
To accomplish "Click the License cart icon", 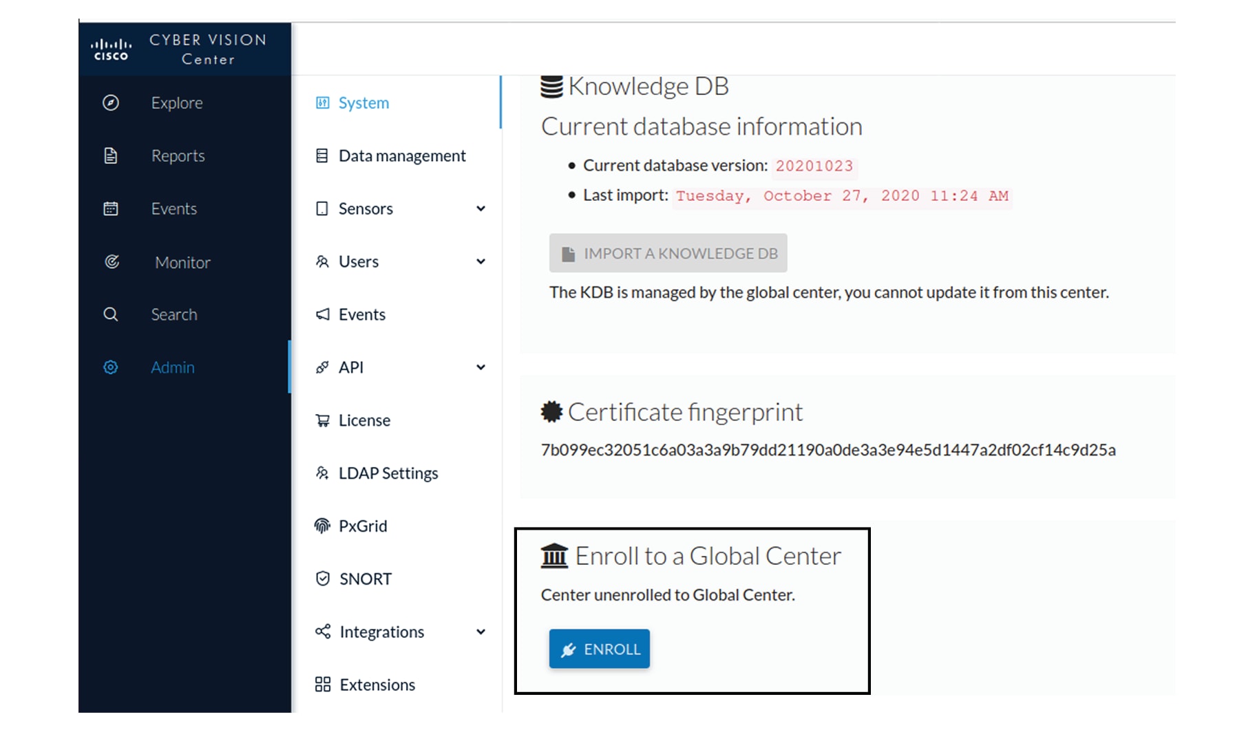I will point(322,420).
